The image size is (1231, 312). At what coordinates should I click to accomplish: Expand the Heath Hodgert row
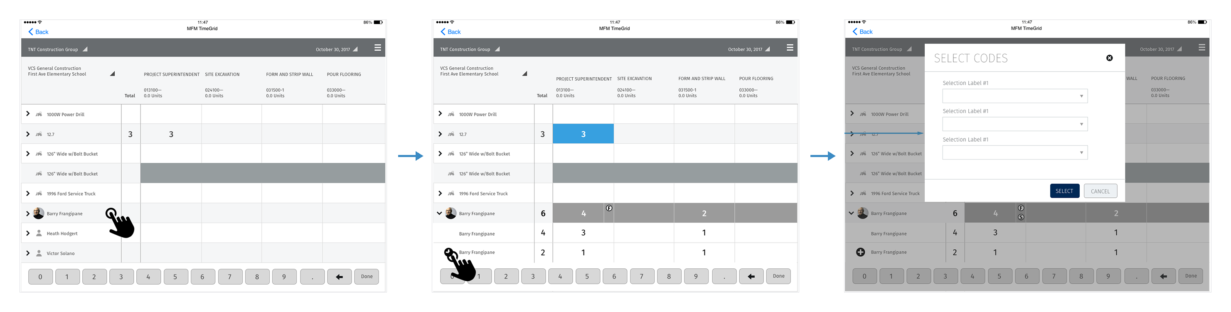point(28,233)
